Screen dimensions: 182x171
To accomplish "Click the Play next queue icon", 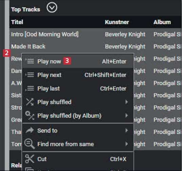I will tap(30, 75).
